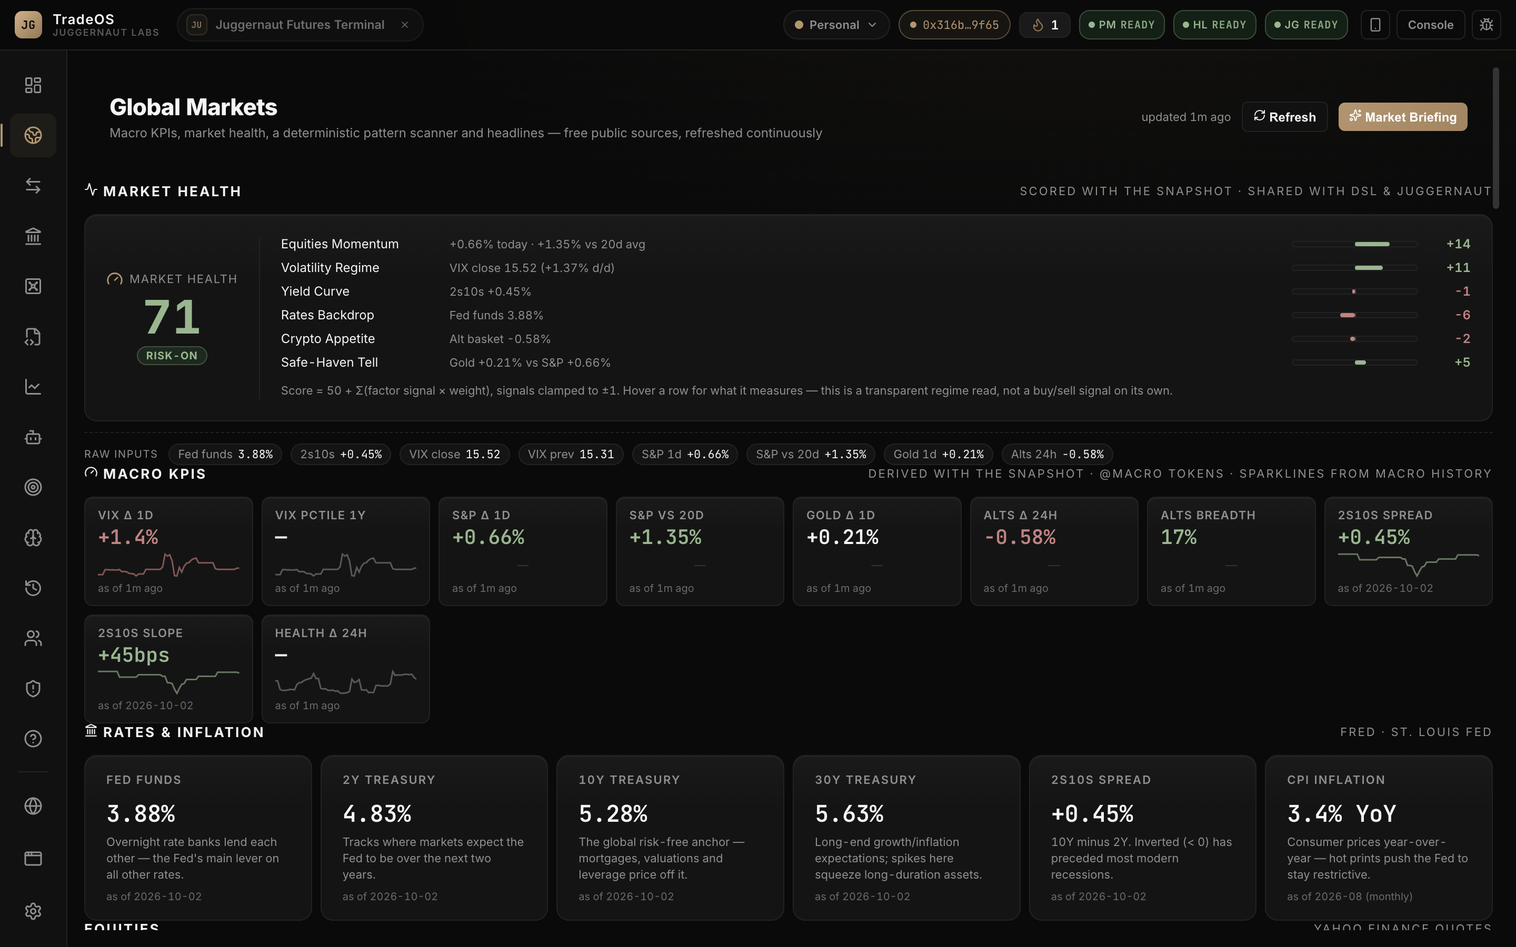Click the bug icon in top bar
Screen dimensions: 1516x947
[x=1487, y=25]
